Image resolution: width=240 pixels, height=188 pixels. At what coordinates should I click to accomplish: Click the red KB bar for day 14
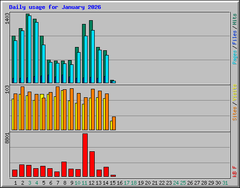click(x=106, y=172)
